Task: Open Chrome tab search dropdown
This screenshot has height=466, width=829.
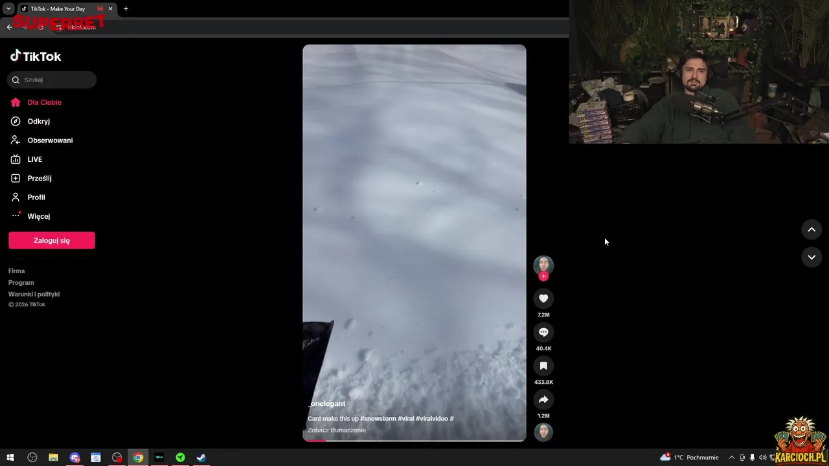Action: click(8, 8)
